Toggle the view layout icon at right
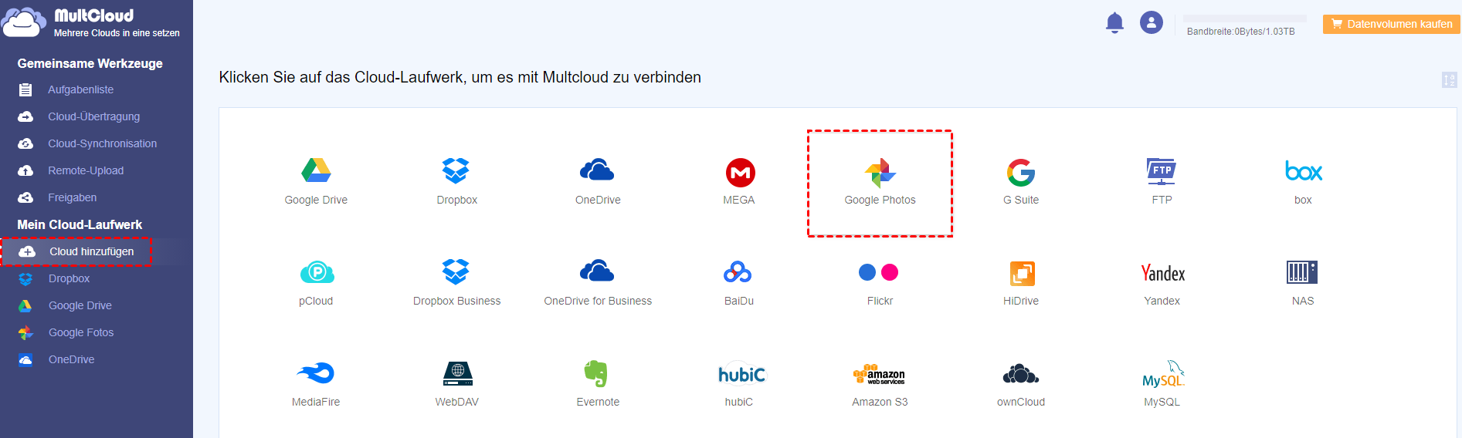Image resolution: width=1462 pixels, height=438 pixels. [1449, 79]
